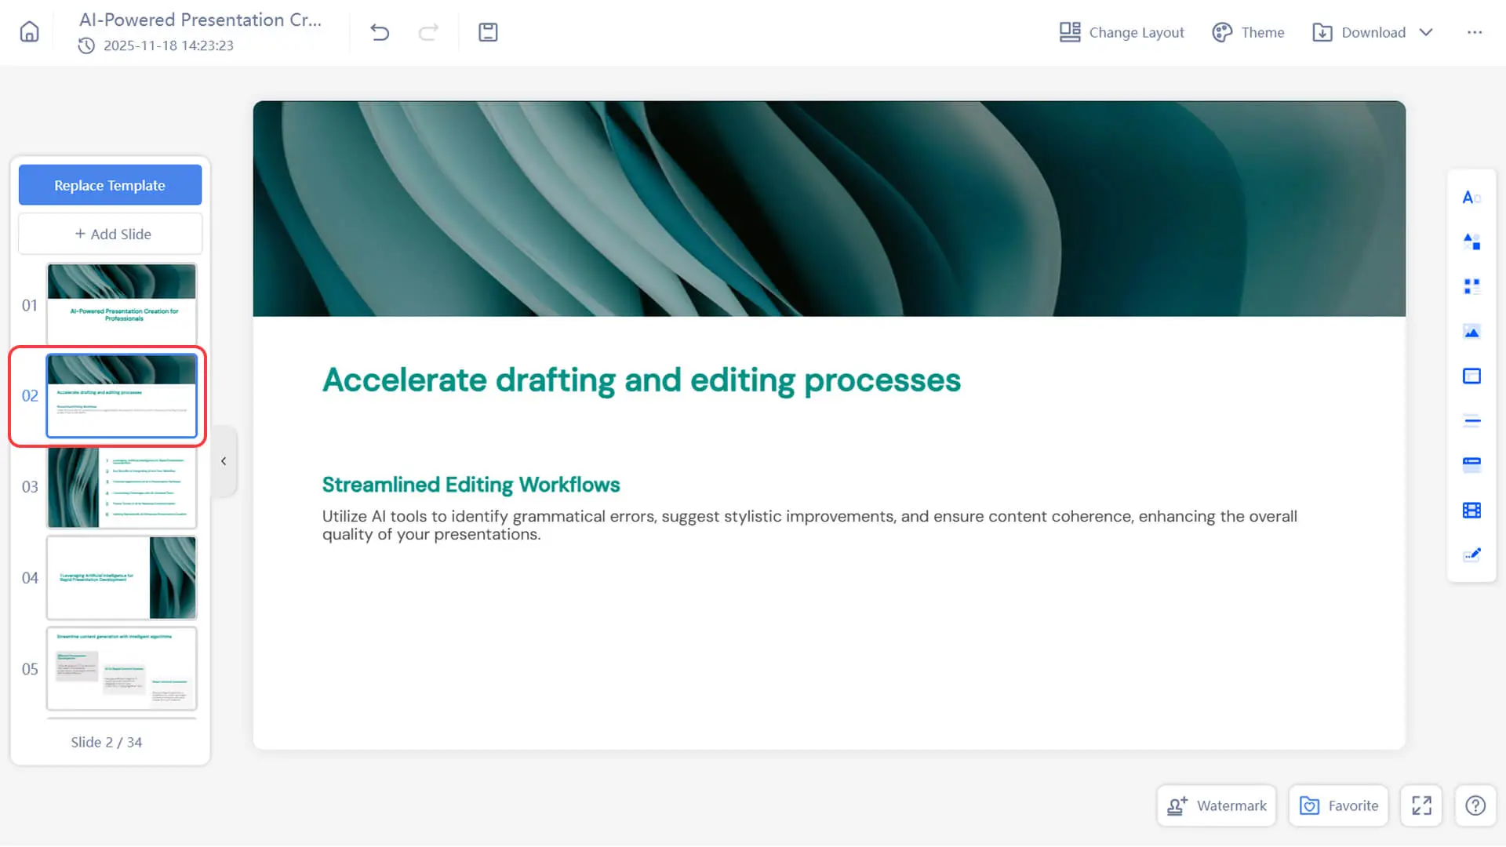Select slide 03 thumbnail
The width and height of the screenshot is (1506, 847).
pyautogui.click(x=122, y=487)
